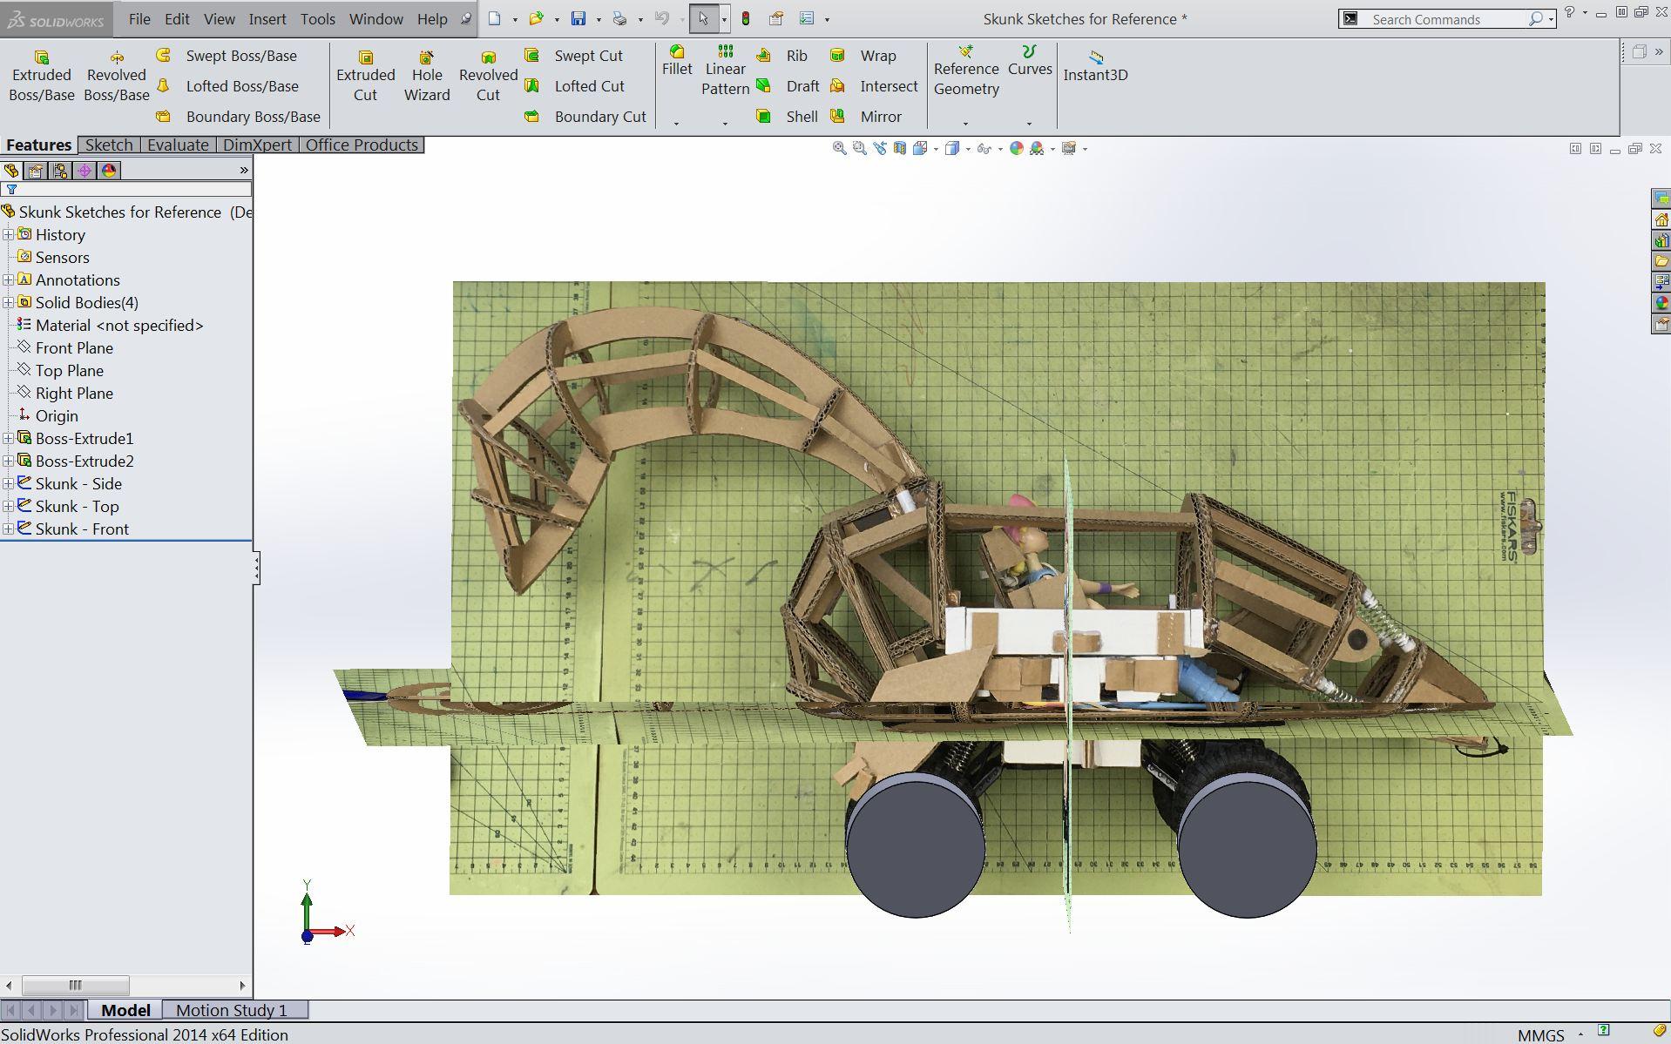Switch to the Evaluate tab
The height and width of the screenshot is (1044, 1671).
(178, 145)
